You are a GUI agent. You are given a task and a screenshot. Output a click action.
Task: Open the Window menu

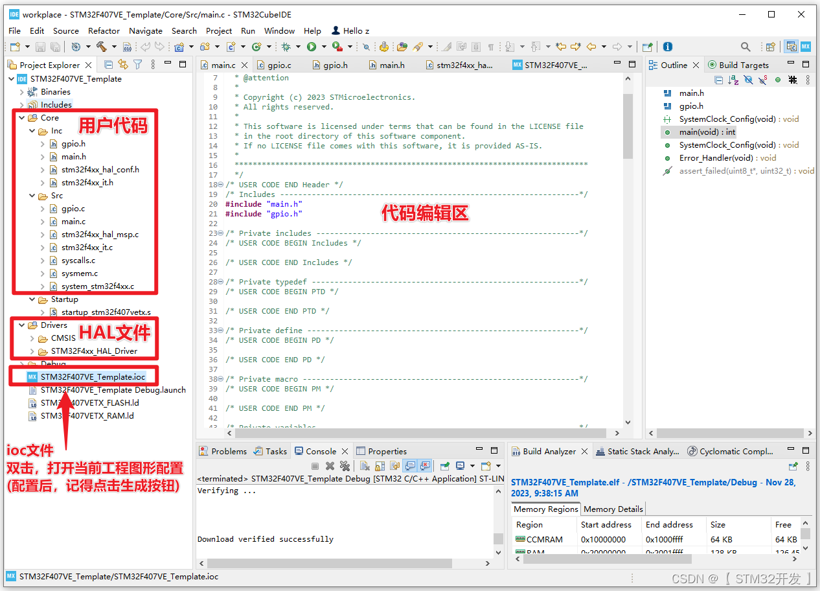click(x=279, y=30)
